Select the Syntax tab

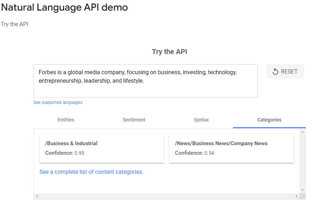click(x=201, y=120)
